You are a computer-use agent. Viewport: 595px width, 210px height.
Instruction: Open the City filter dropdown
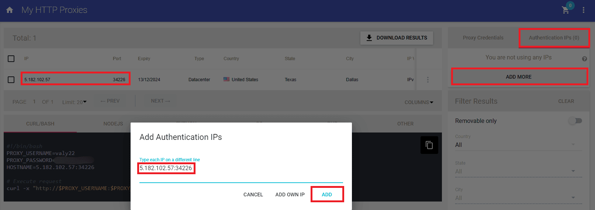(518, 198)
